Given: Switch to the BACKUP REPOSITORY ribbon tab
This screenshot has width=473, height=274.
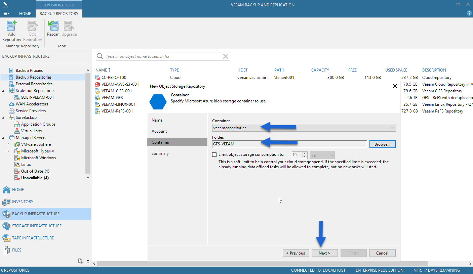Looking at the screenshot, I should tap(59, 14).
